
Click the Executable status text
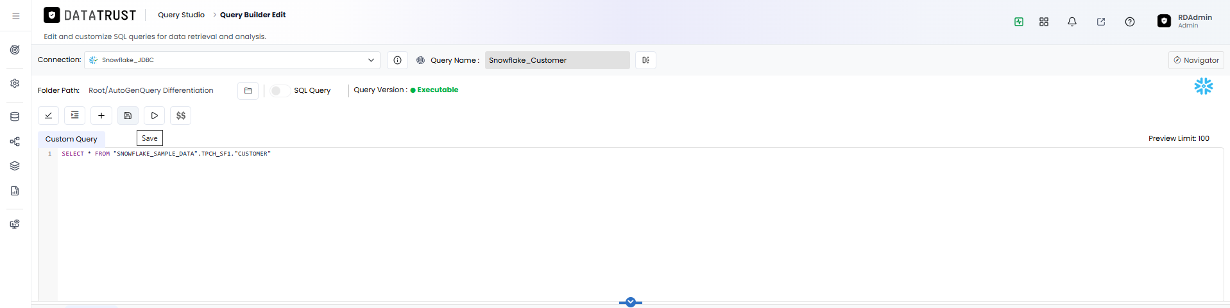[438, 90]
